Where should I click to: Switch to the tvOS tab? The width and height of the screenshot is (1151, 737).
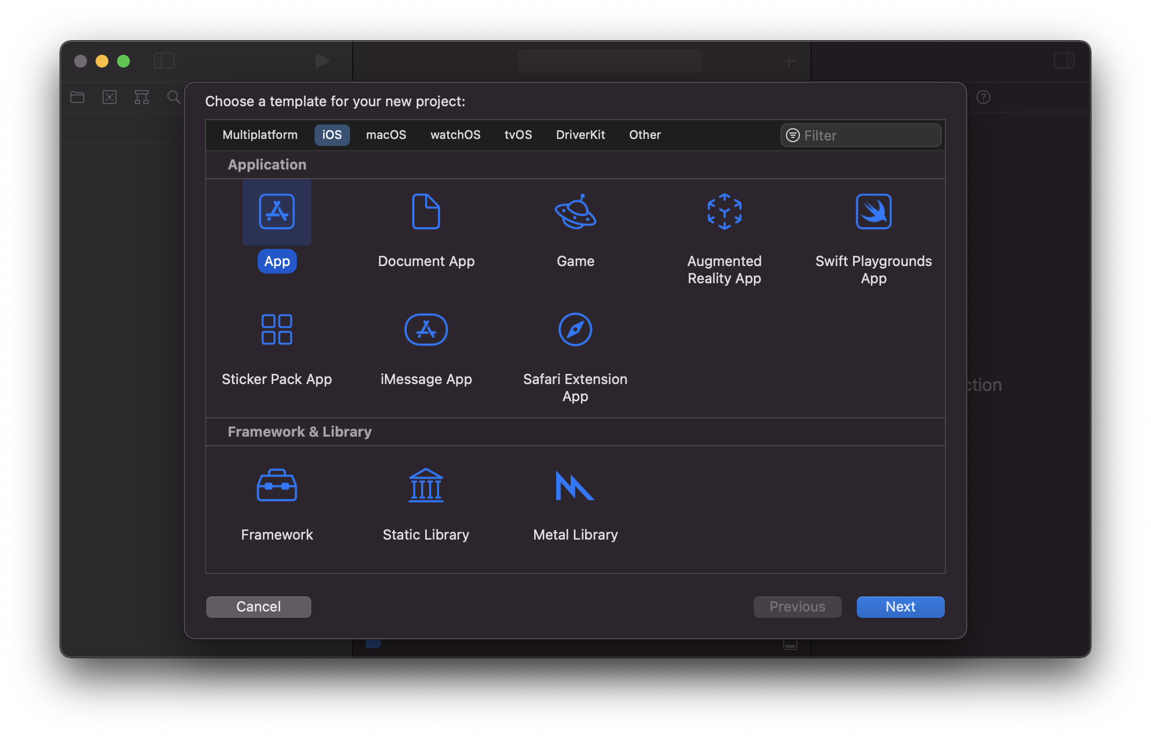(519, 135)
